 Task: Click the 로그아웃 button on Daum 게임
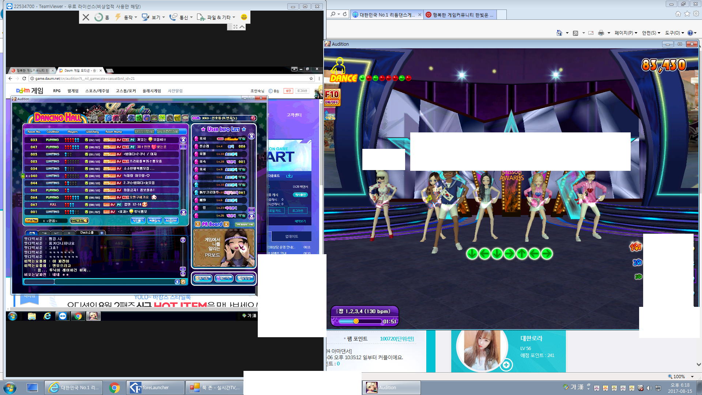click(302, 91)
